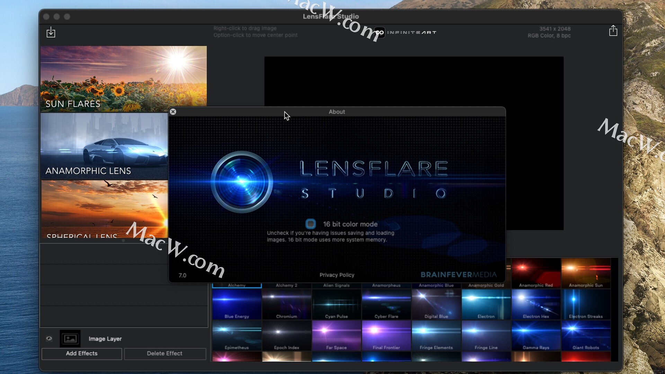Click the RGB Color, 8 bpc text
The image size is (665, 374).
[549, 35]
